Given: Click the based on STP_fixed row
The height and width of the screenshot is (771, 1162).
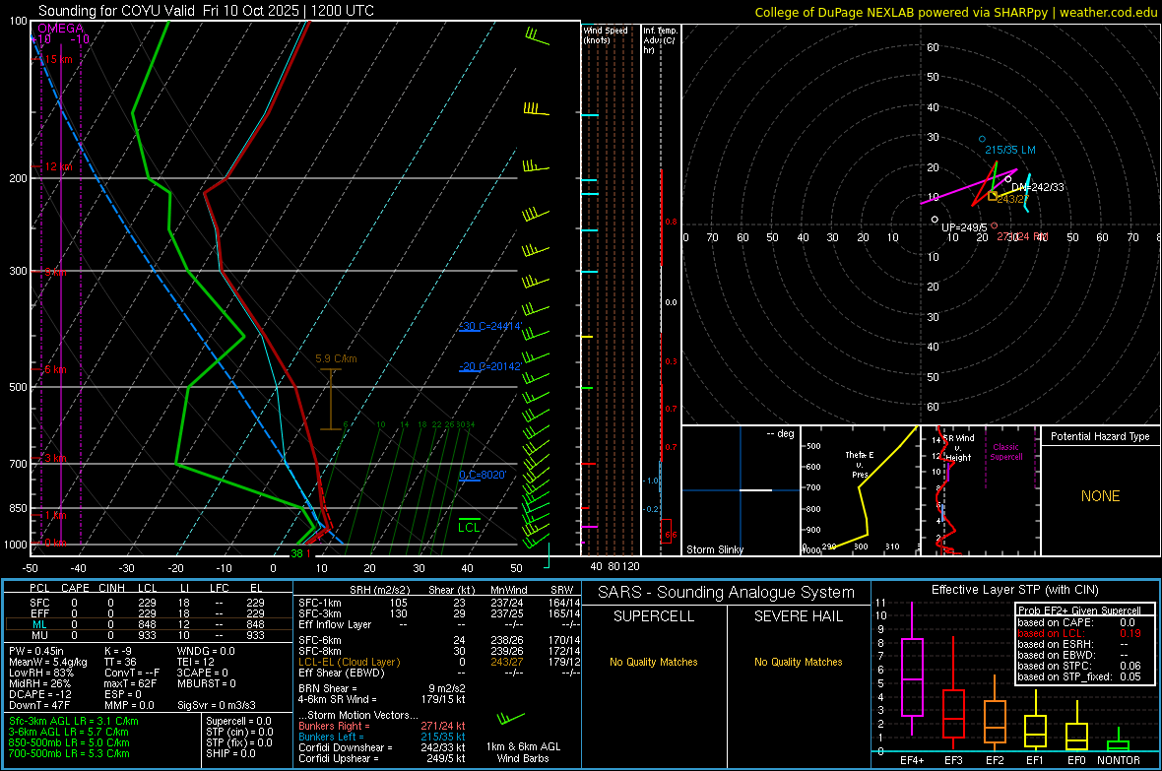Looking at the screenshot, I should (x=1079, y=676).
